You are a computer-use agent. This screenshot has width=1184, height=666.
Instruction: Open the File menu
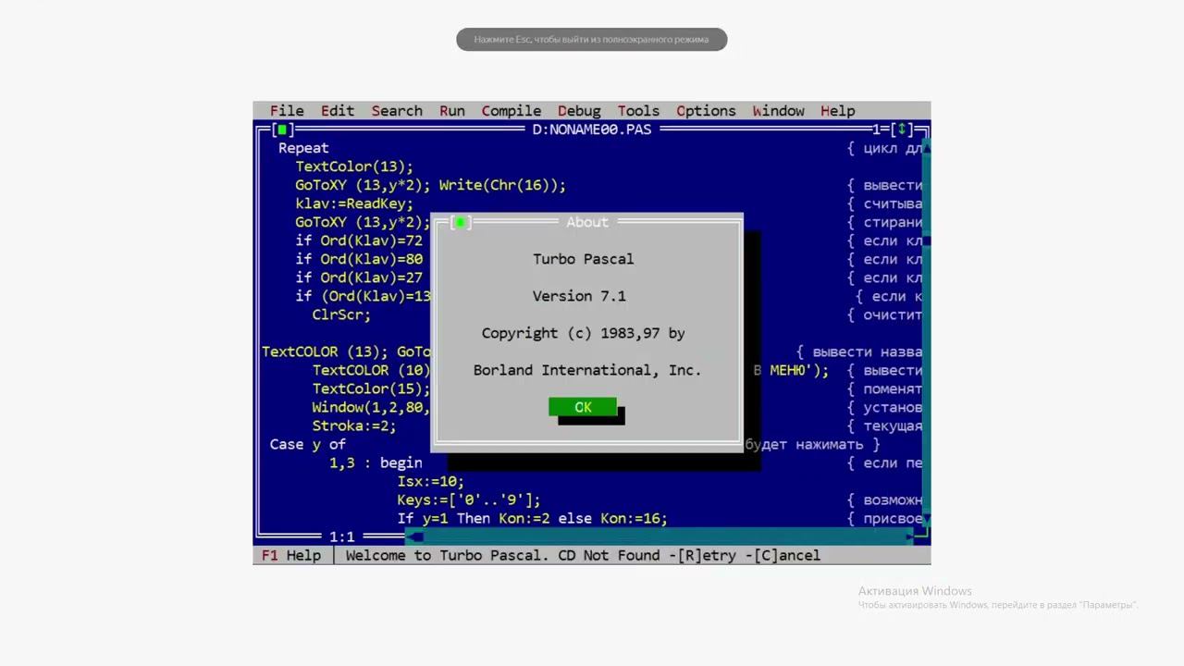(x=287, y=111)
